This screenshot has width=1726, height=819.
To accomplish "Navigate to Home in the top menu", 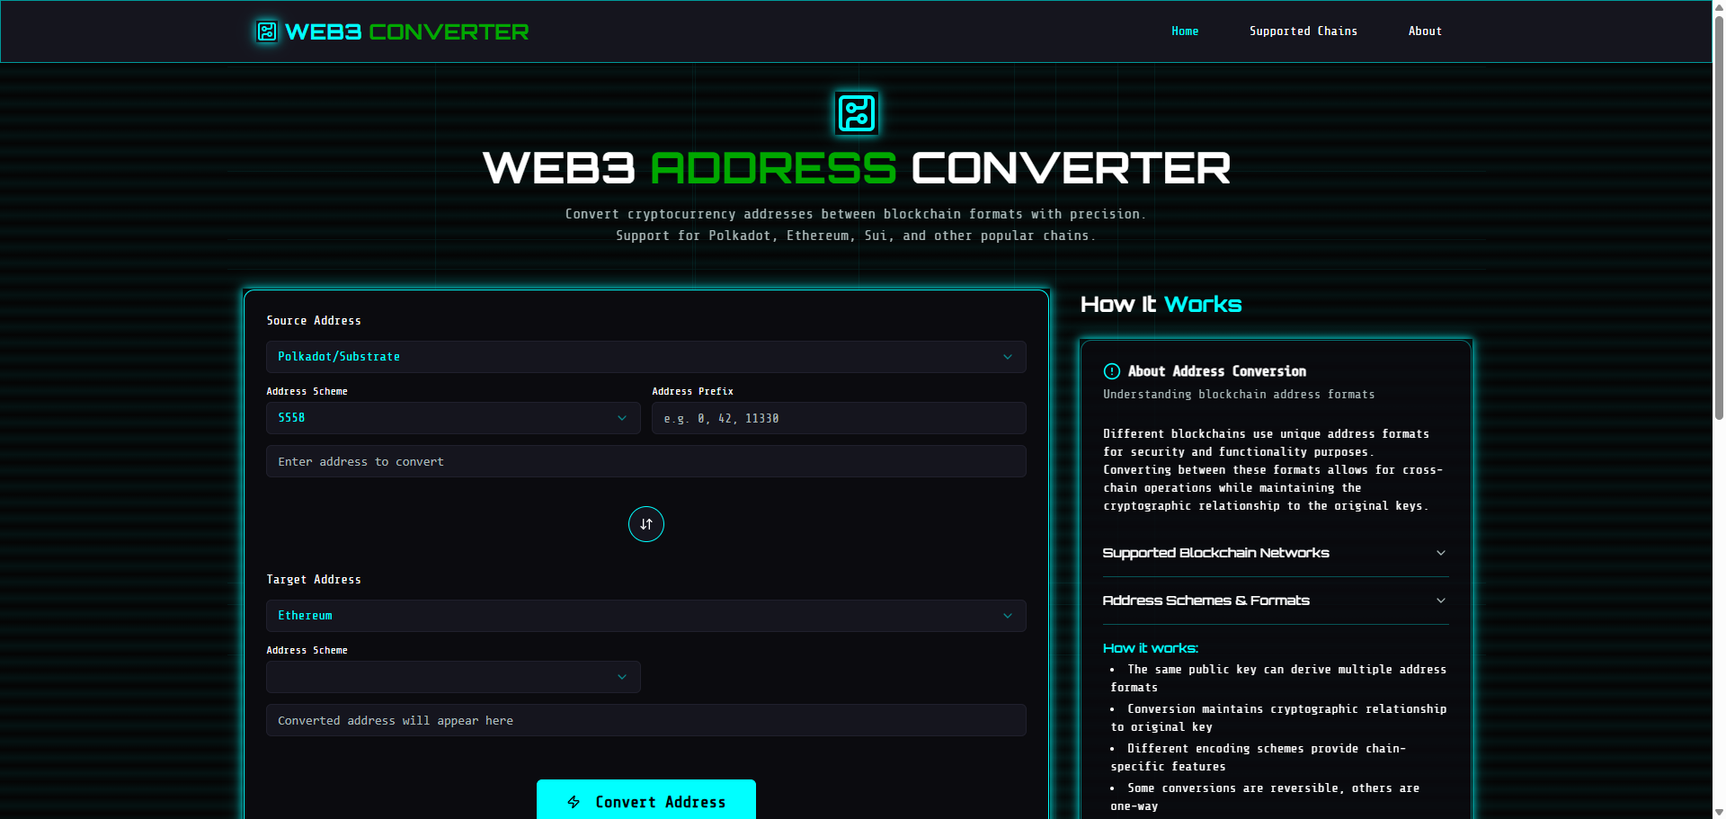I will pos(1184,31).
